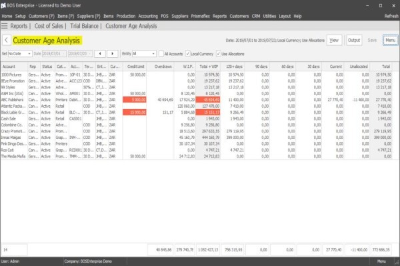Select the Ros Cati account row
This screenshot has width=400, height=266.
[197, 150]
